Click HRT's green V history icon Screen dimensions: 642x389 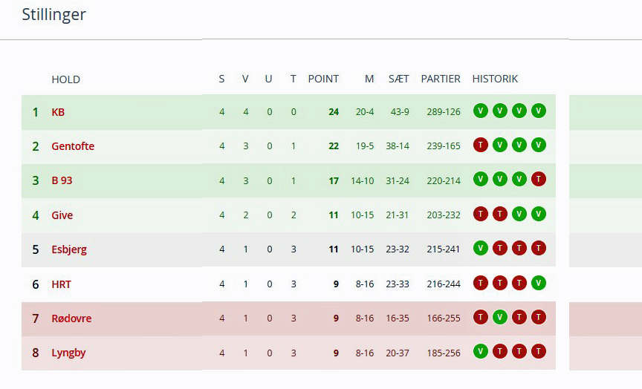(x=539, y=283)
